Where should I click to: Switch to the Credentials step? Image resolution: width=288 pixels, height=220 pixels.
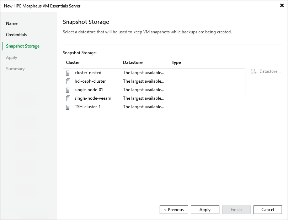pos(17,35)
